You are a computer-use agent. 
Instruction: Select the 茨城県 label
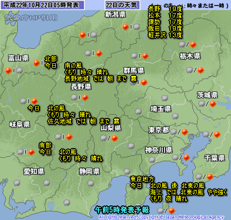pyautogui.click(x=207, y=95)
